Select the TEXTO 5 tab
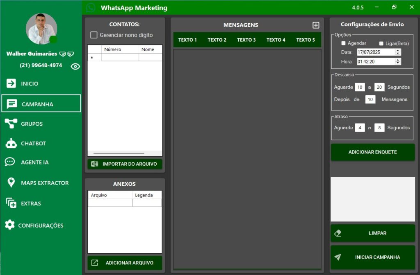This screenshot has height=275, width=420. [x=306, y=40]
